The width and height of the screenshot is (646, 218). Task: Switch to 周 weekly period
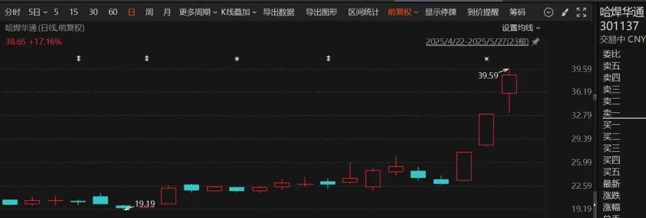(x=149, y=13)
